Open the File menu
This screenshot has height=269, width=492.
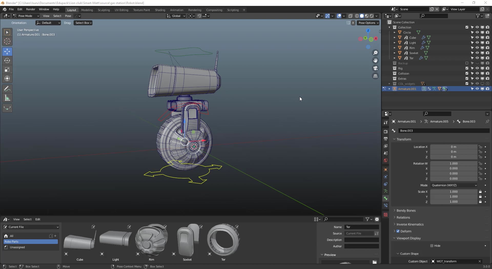coord(11,9)
